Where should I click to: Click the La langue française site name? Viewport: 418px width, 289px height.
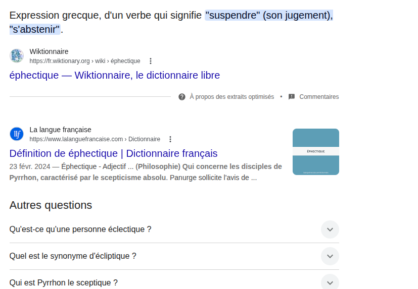click(61, 130)
